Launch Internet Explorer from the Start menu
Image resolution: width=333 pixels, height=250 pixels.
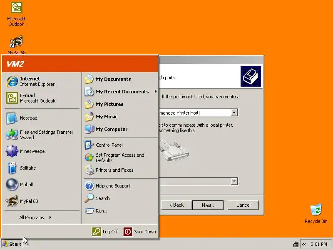pos(42,81)
